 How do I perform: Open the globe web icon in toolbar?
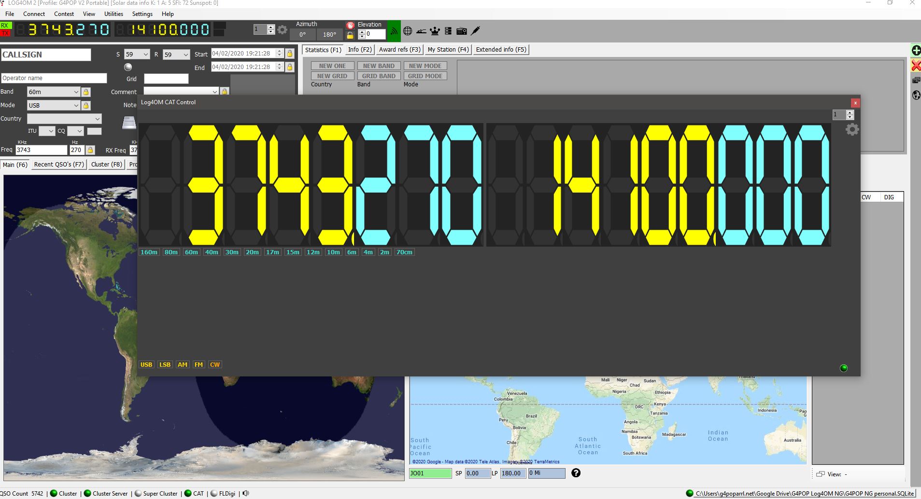click(408, 31)
